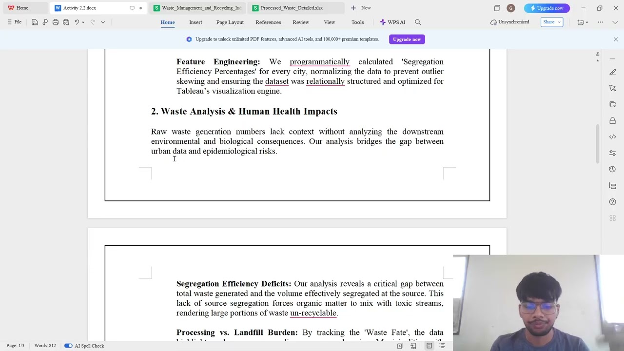Click the banner info icon beside Upgrade text
Image resolution: width=624 pixels, height=351 pixels.
pos(189,39)
